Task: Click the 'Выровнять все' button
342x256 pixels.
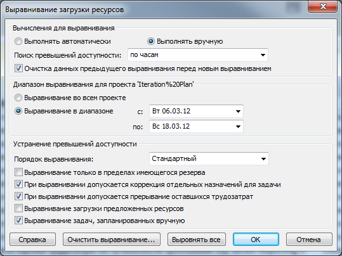Action: coord(197,240)
